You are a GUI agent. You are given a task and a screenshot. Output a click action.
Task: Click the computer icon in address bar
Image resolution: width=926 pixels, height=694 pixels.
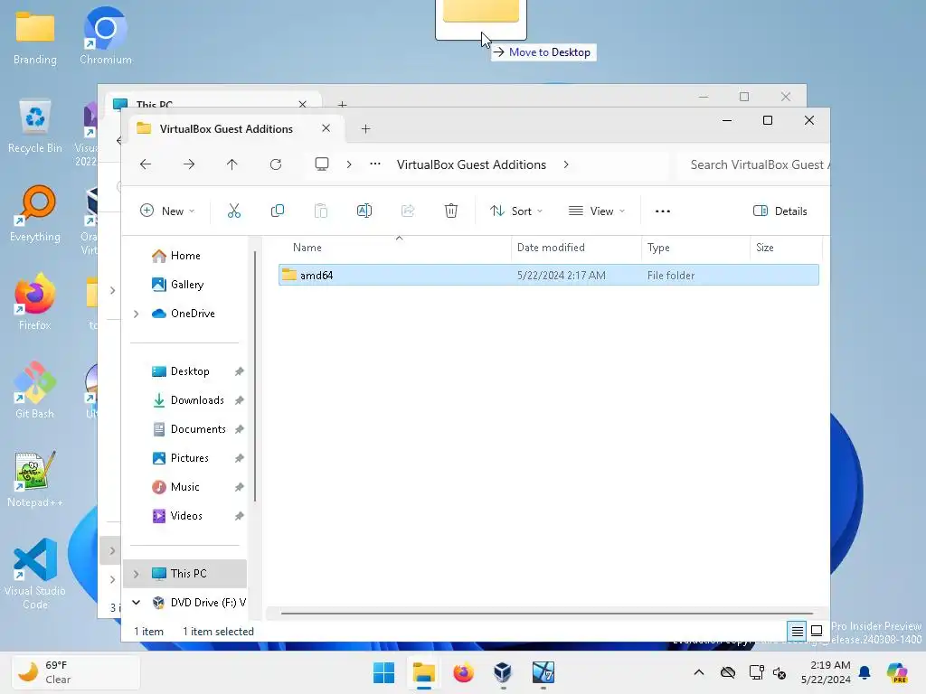click(x=322, y=164)
